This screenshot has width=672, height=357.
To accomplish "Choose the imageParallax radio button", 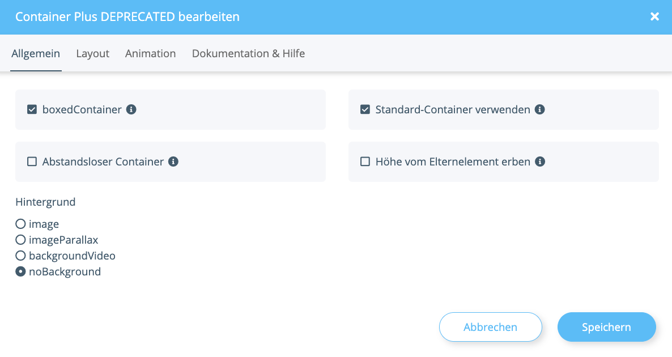I will 20,240.
